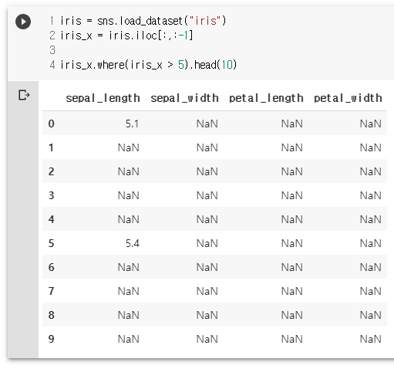The width and height of the screenshot is (394, 369).
Task: Click the cell output toggle icon
Action: (24, 95)
